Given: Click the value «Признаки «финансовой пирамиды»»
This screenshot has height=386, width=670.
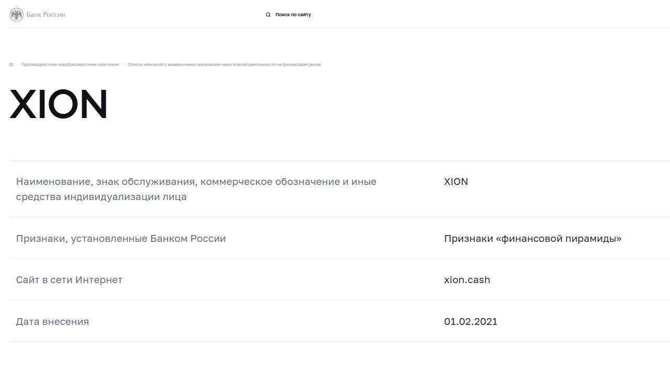Looking at the screenshot, I should 533,238.
